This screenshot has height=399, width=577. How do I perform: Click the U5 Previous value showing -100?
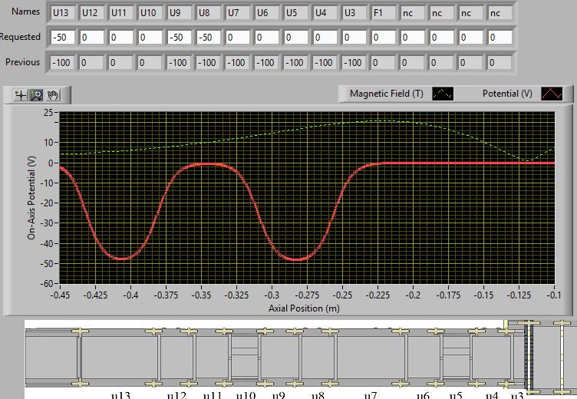coord(296,63)
